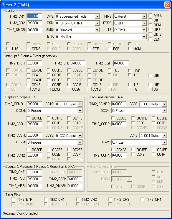The width and height of the screenshot is (172, 219).
Task: Open the CC3S CC3 Output dropdown
Action: [x=153, y=104]
